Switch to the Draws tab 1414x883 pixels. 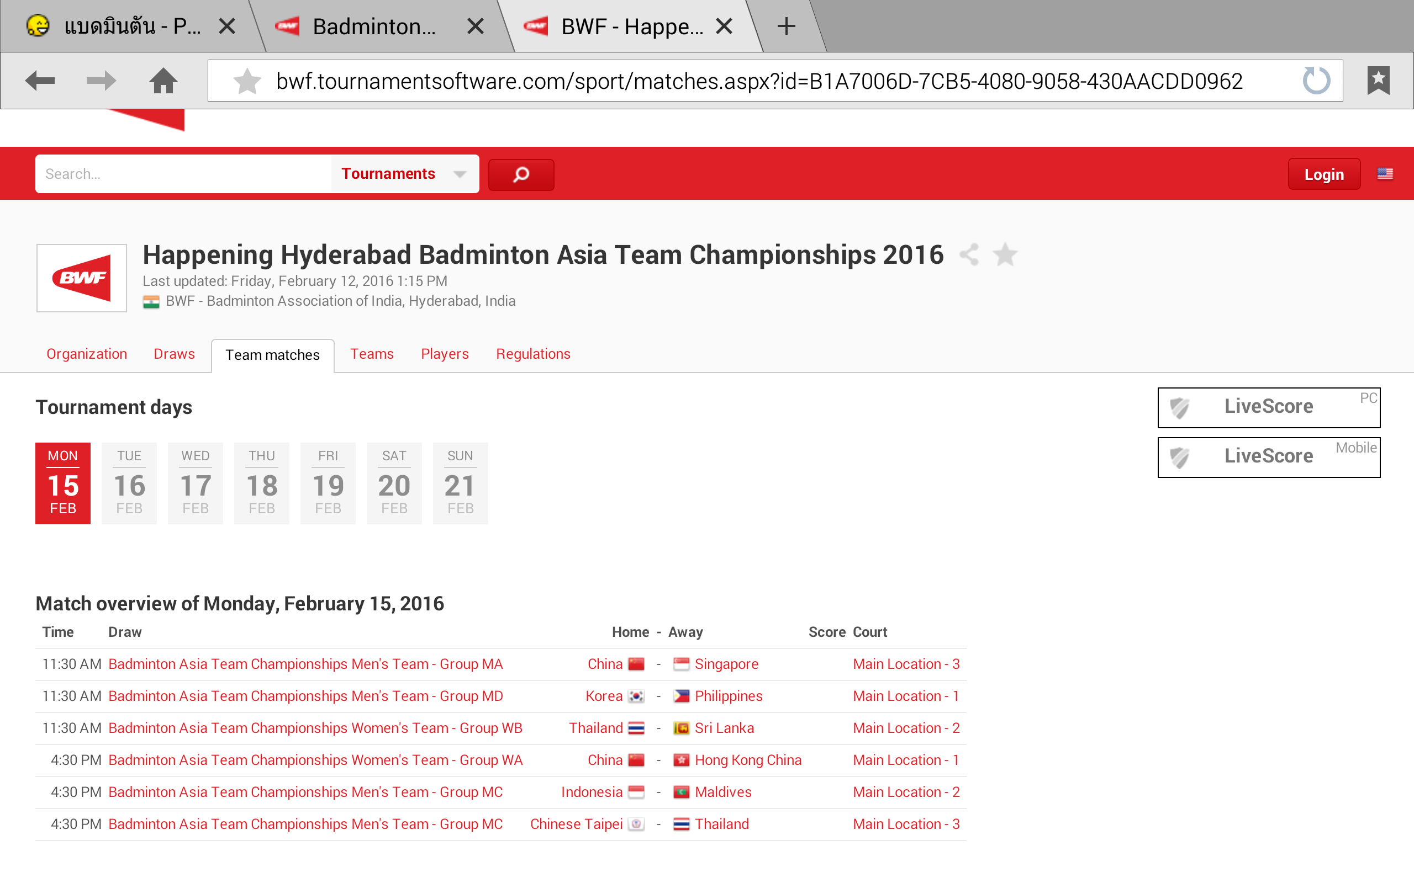click(174, 354)
